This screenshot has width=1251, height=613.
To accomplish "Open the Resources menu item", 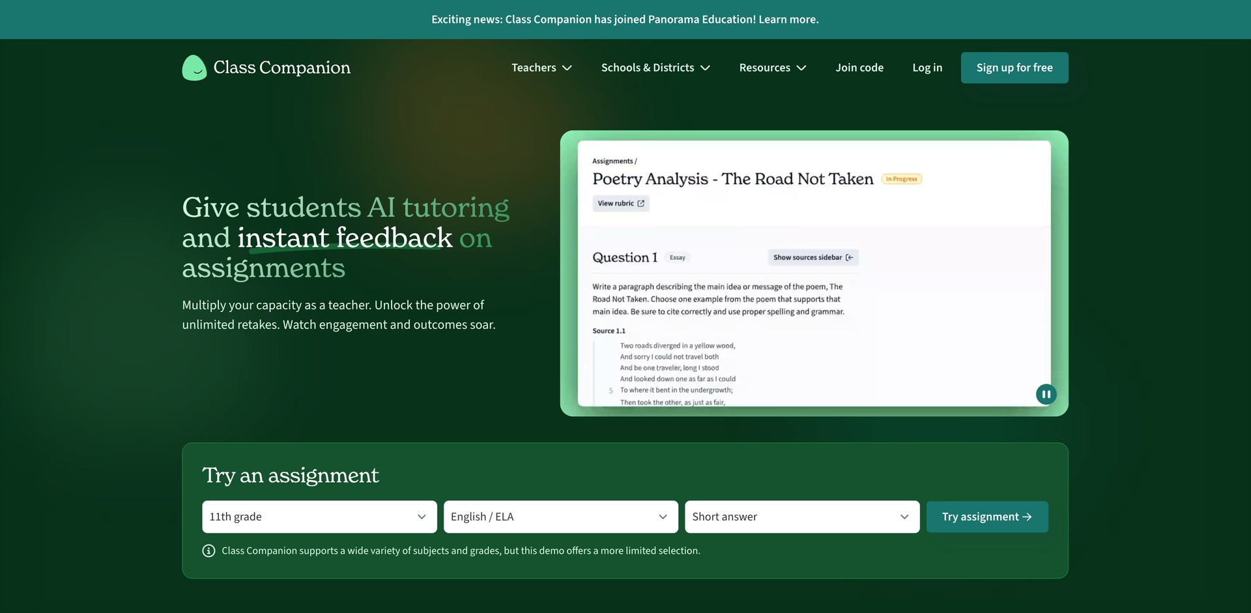I will pos(773,68).
